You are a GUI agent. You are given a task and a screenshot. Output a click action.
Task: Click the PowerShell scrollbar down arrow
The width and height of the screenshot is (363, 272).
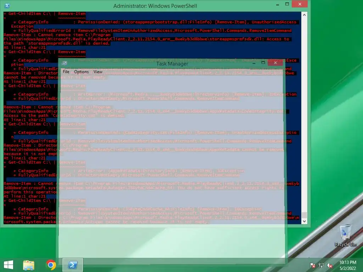click(304, 221)
